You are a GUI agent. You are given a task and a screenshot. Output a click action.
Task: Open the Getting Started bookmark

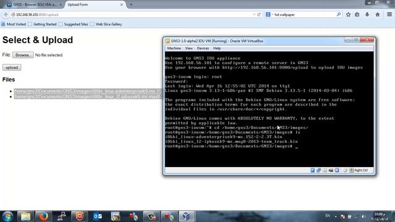(x=43, y=24)
